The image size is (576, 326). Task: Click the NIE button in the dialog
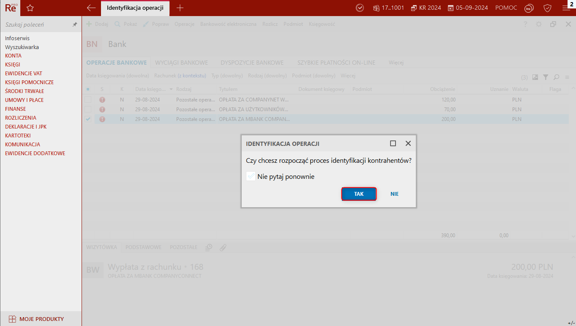tap(394, 194)
